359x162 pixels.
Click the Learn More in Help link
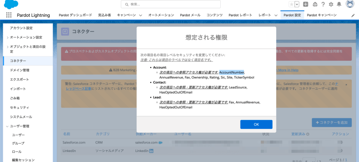tap(287, 70)
